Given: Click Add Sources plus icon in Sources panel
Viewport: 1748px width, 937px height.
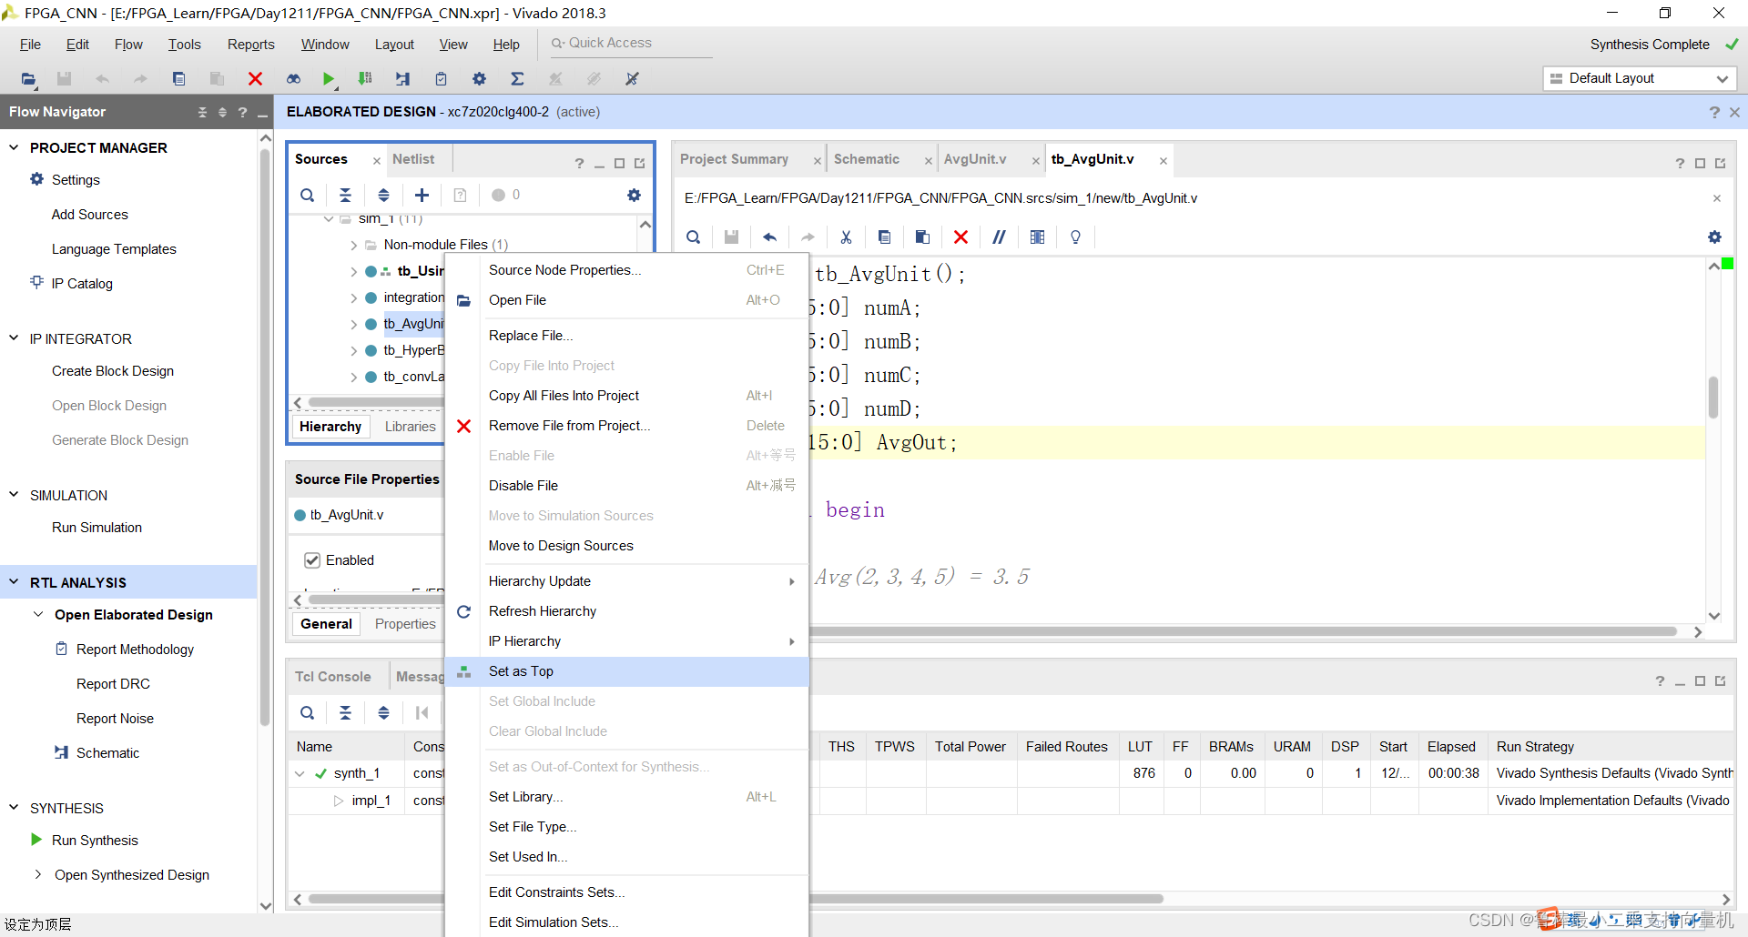Looking at the screenshot, I should tap(422, 195).
